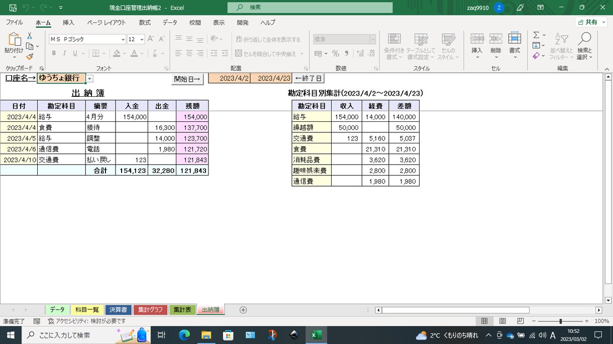Open the 数式 ribbon tab

point(145,23)
